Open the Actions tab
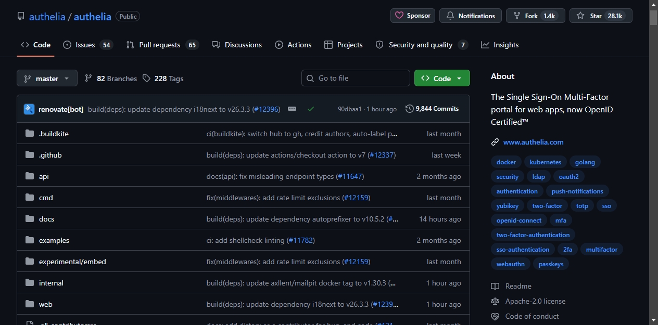Viewport: 658px width, 325px height. coord(293,45)
